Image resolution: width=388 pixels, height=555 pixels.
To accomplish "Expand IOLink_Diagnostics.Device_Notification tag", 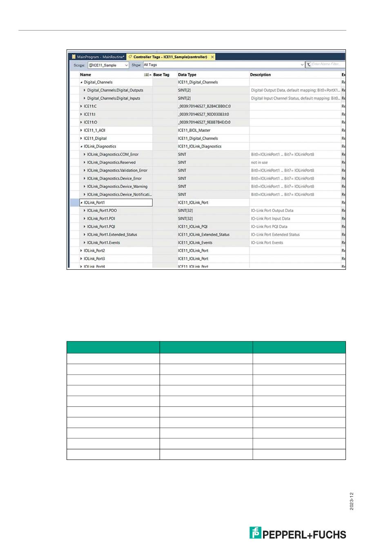I will coord(85,195).
